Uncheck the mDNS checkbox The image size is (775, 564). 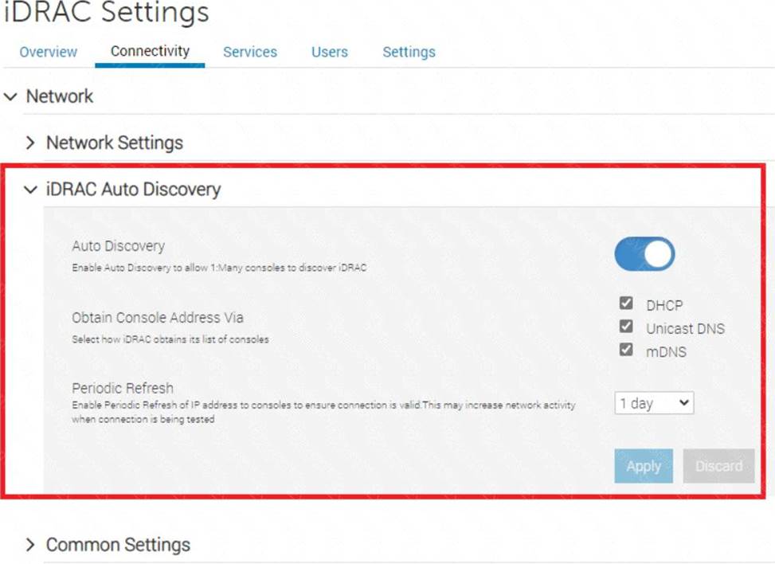[x=626, y=350]
